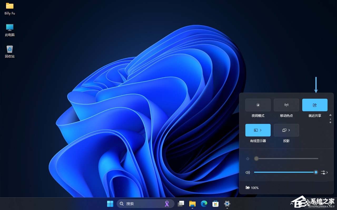
Task: Click the up triangle page indicator
Action: (x=330, y=115)
